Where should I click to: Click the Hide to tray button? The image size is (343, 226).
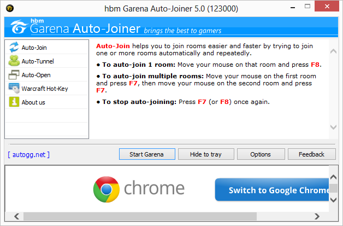[x=206, y=154]
